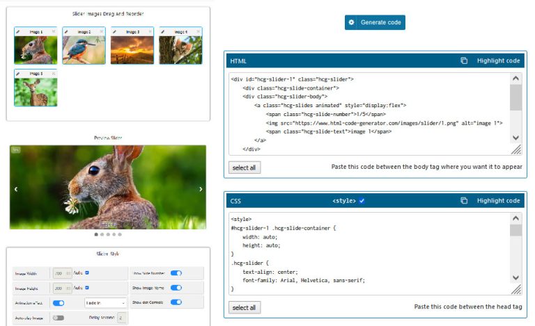Image resolution: width=535 pixels, height=326 pixels.
Task: Remove Image 2 using its X icon
Action: pos(102,32)
